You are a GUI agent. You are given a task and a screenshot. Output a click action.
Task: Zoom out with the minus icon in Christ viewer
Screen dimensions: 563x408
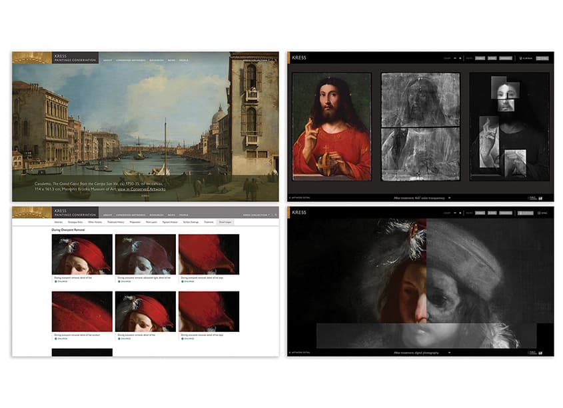coord(455,58)
